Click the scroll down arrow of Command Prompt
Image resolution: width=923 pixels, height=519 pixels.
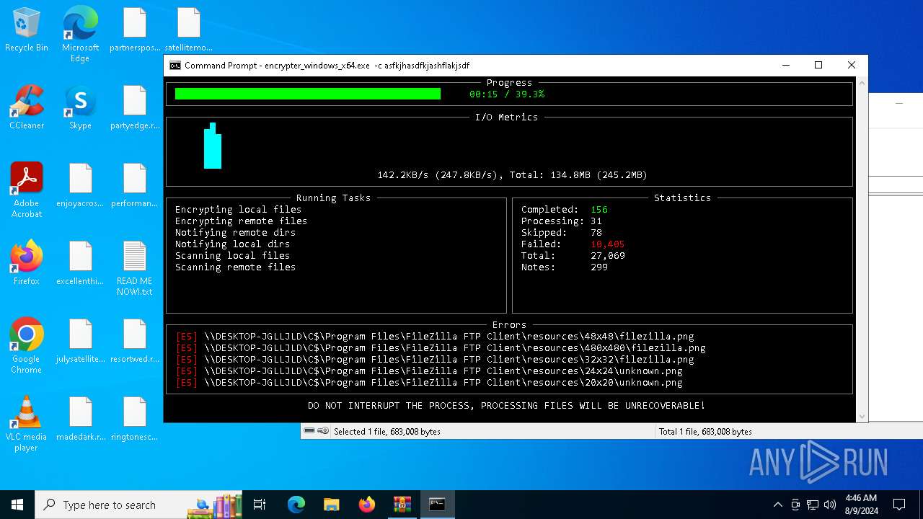pos(861,417)
